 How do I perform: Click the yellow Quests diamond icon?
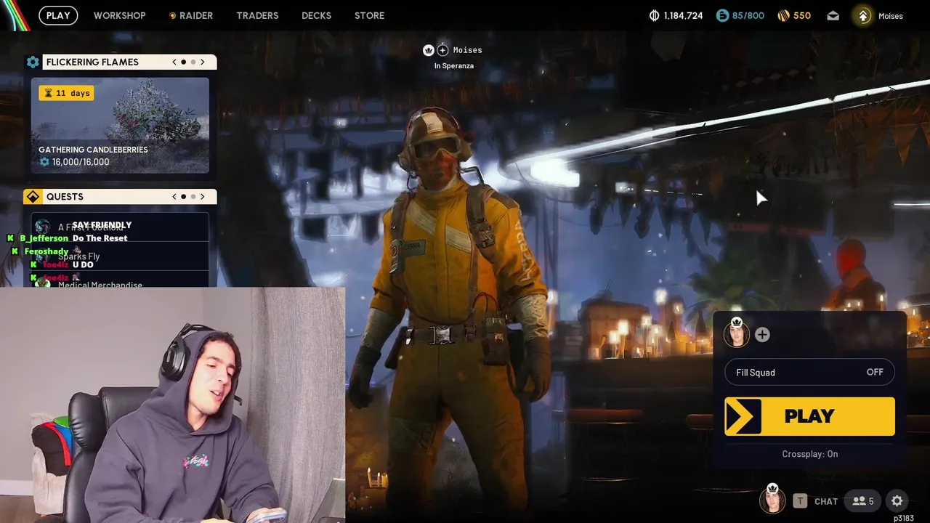[33, 197]
